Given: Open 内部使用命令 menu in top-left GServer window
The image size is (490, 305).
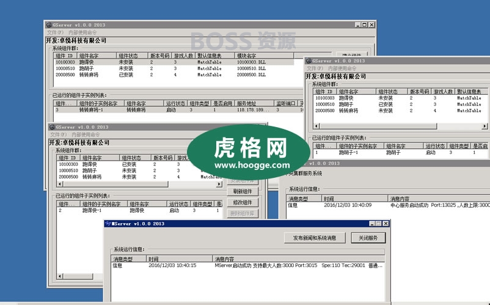Looking at the screenshot, I should pos(82,32).
